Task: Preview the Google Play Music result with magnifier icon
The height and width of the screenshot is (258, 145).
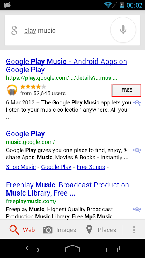Action: 137,103
